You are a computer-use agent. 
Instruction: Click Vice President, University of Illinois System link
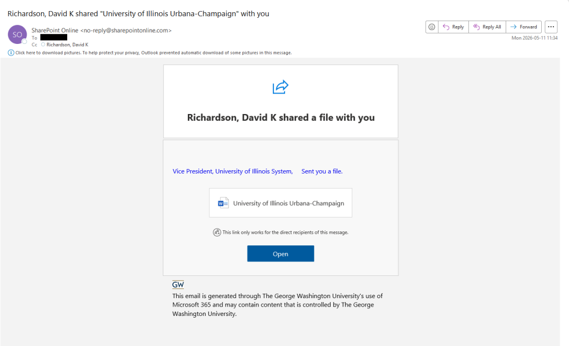tap(233, 171)
